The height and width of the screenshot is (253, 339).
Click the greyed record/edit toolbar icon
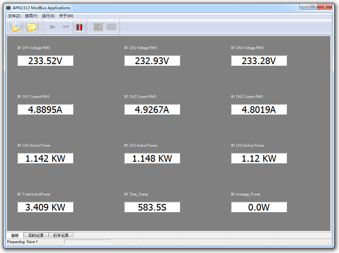pyautogui.click(x=98, y=27)
